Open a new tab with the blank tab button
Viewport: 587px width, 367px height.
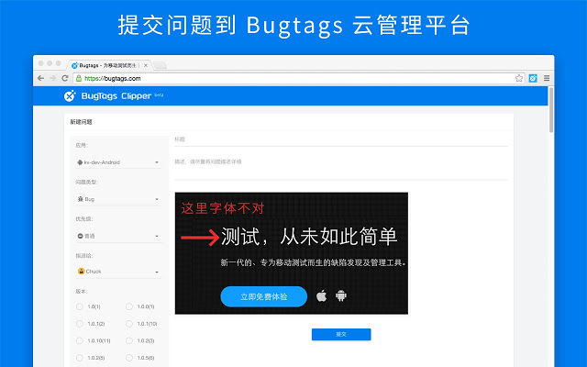point(160,65)
